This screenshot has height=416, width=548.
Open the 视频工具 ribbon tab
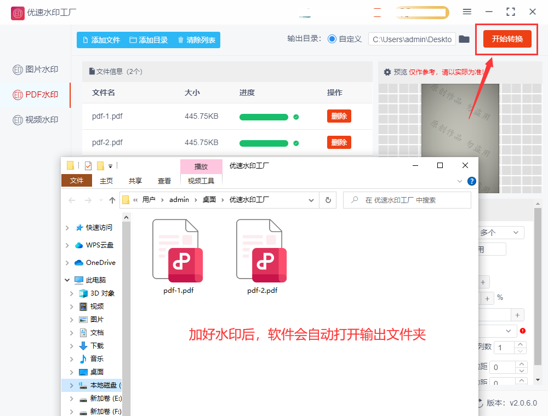coord(201,181)
